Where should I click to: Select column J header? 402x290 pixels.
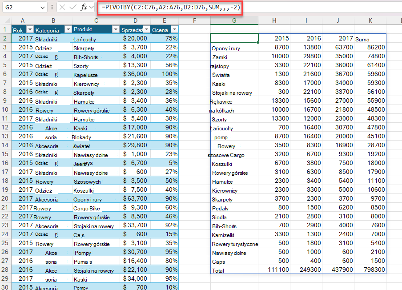point(338,20)
